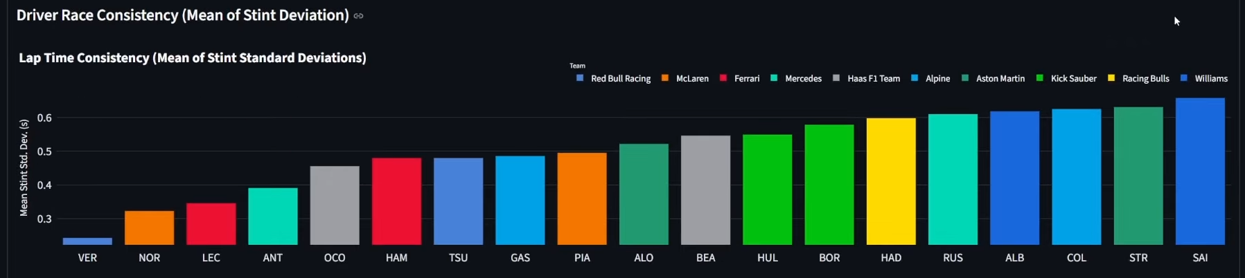Image resolution: width=1245 pixels, height=278 pixels.
Task: Select the RUS teal bar
Action: pyautogui.click(x=953, y=179)
